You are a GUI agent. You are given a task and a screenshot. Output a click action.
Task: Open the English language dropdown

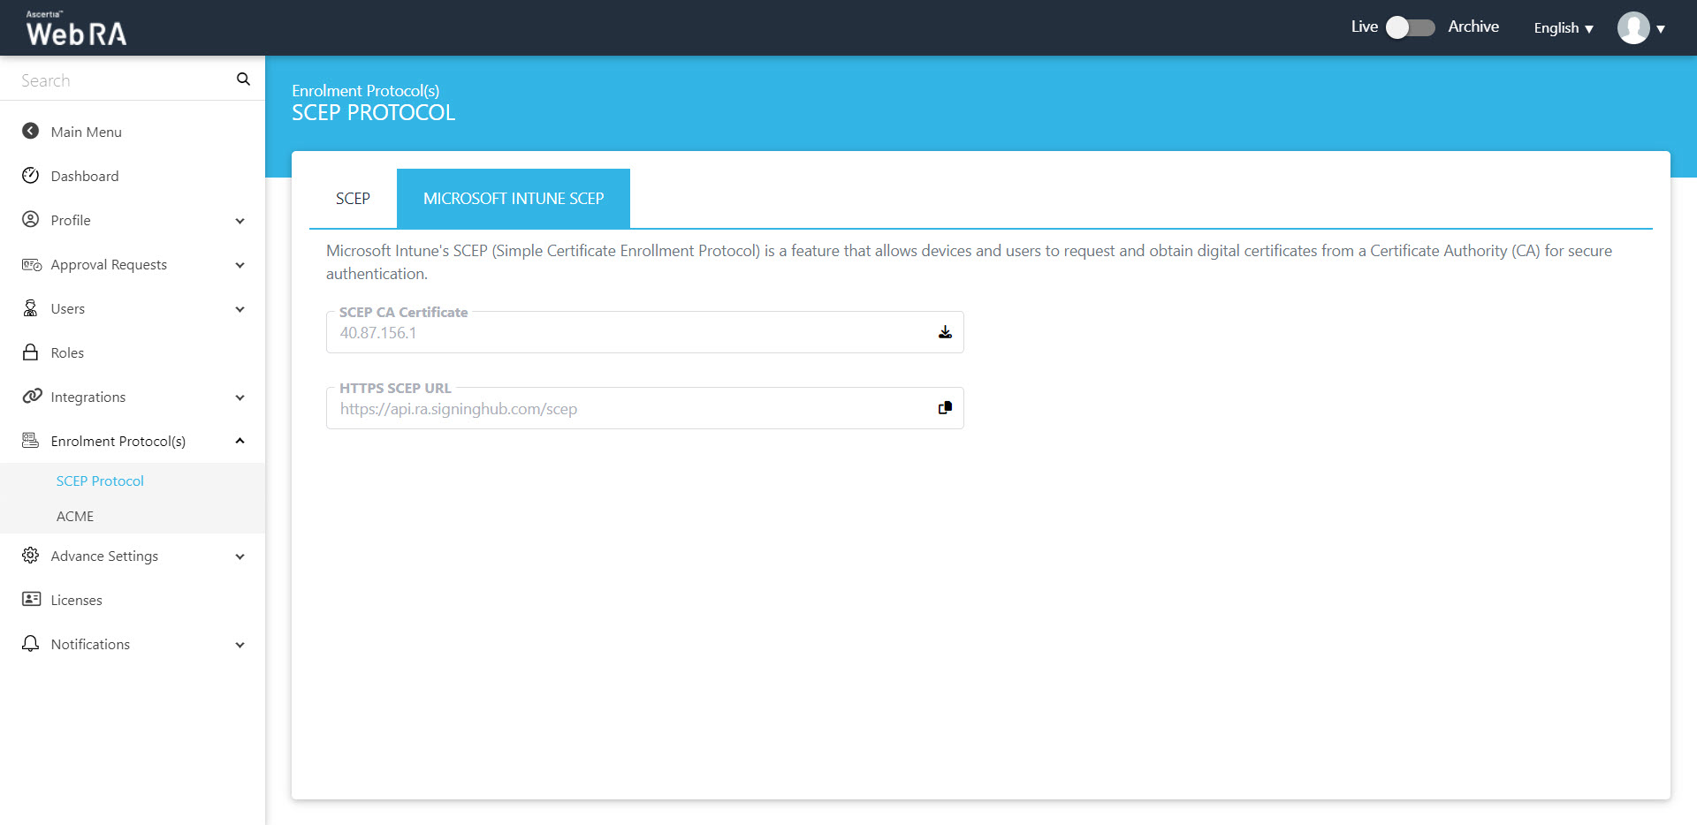[1563, 28]
